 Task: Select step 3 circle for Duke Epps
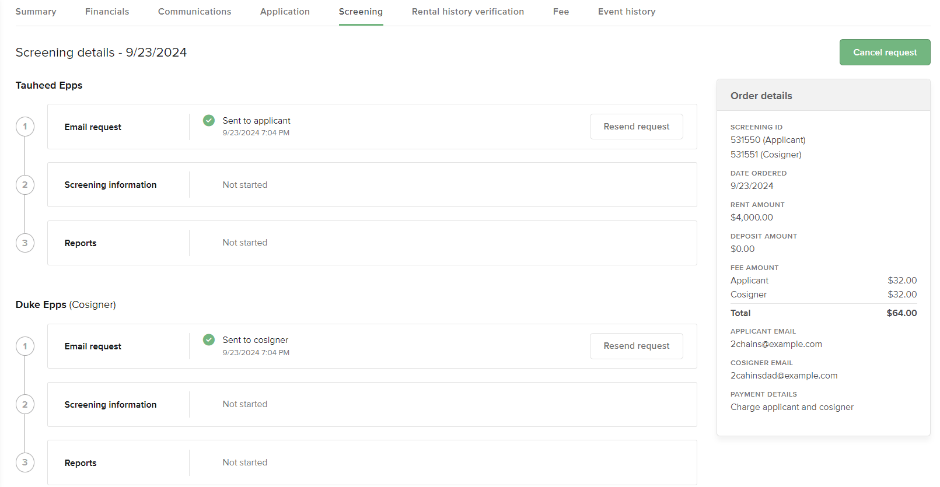(x=25, y=463)
